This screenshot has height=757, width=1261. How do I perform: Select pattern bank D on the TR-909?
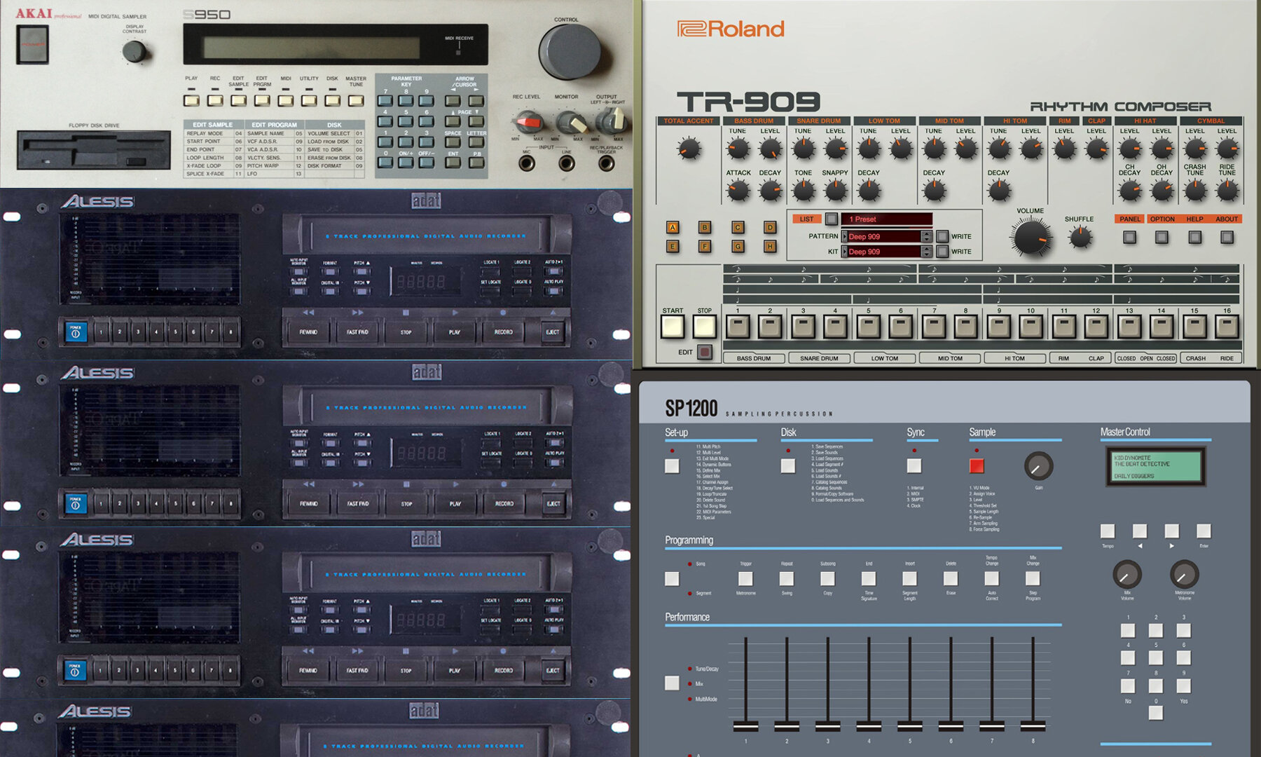pos(770,227)
